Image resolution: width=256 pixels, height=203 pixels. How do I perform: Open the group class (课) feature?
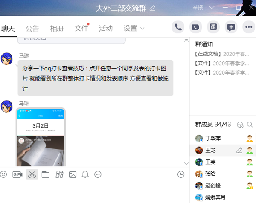coord(213,27)
